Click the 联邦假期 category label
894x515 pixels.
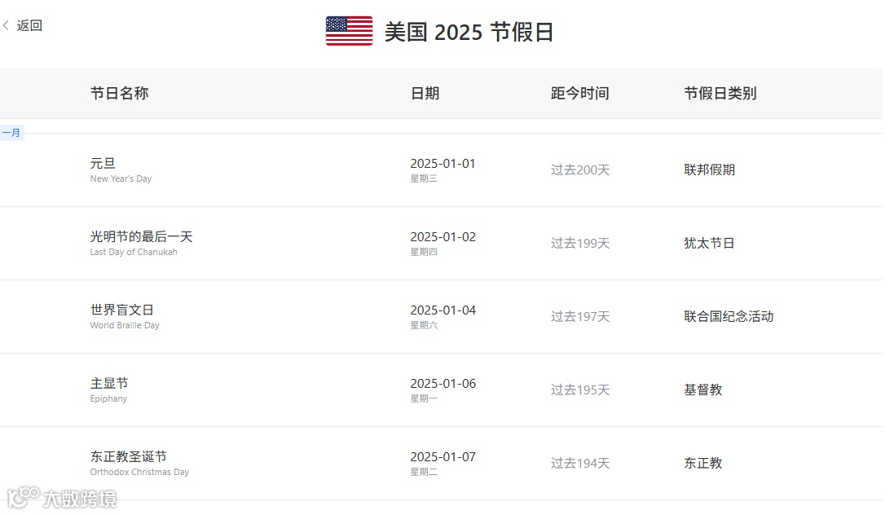(x=709, y=170)
